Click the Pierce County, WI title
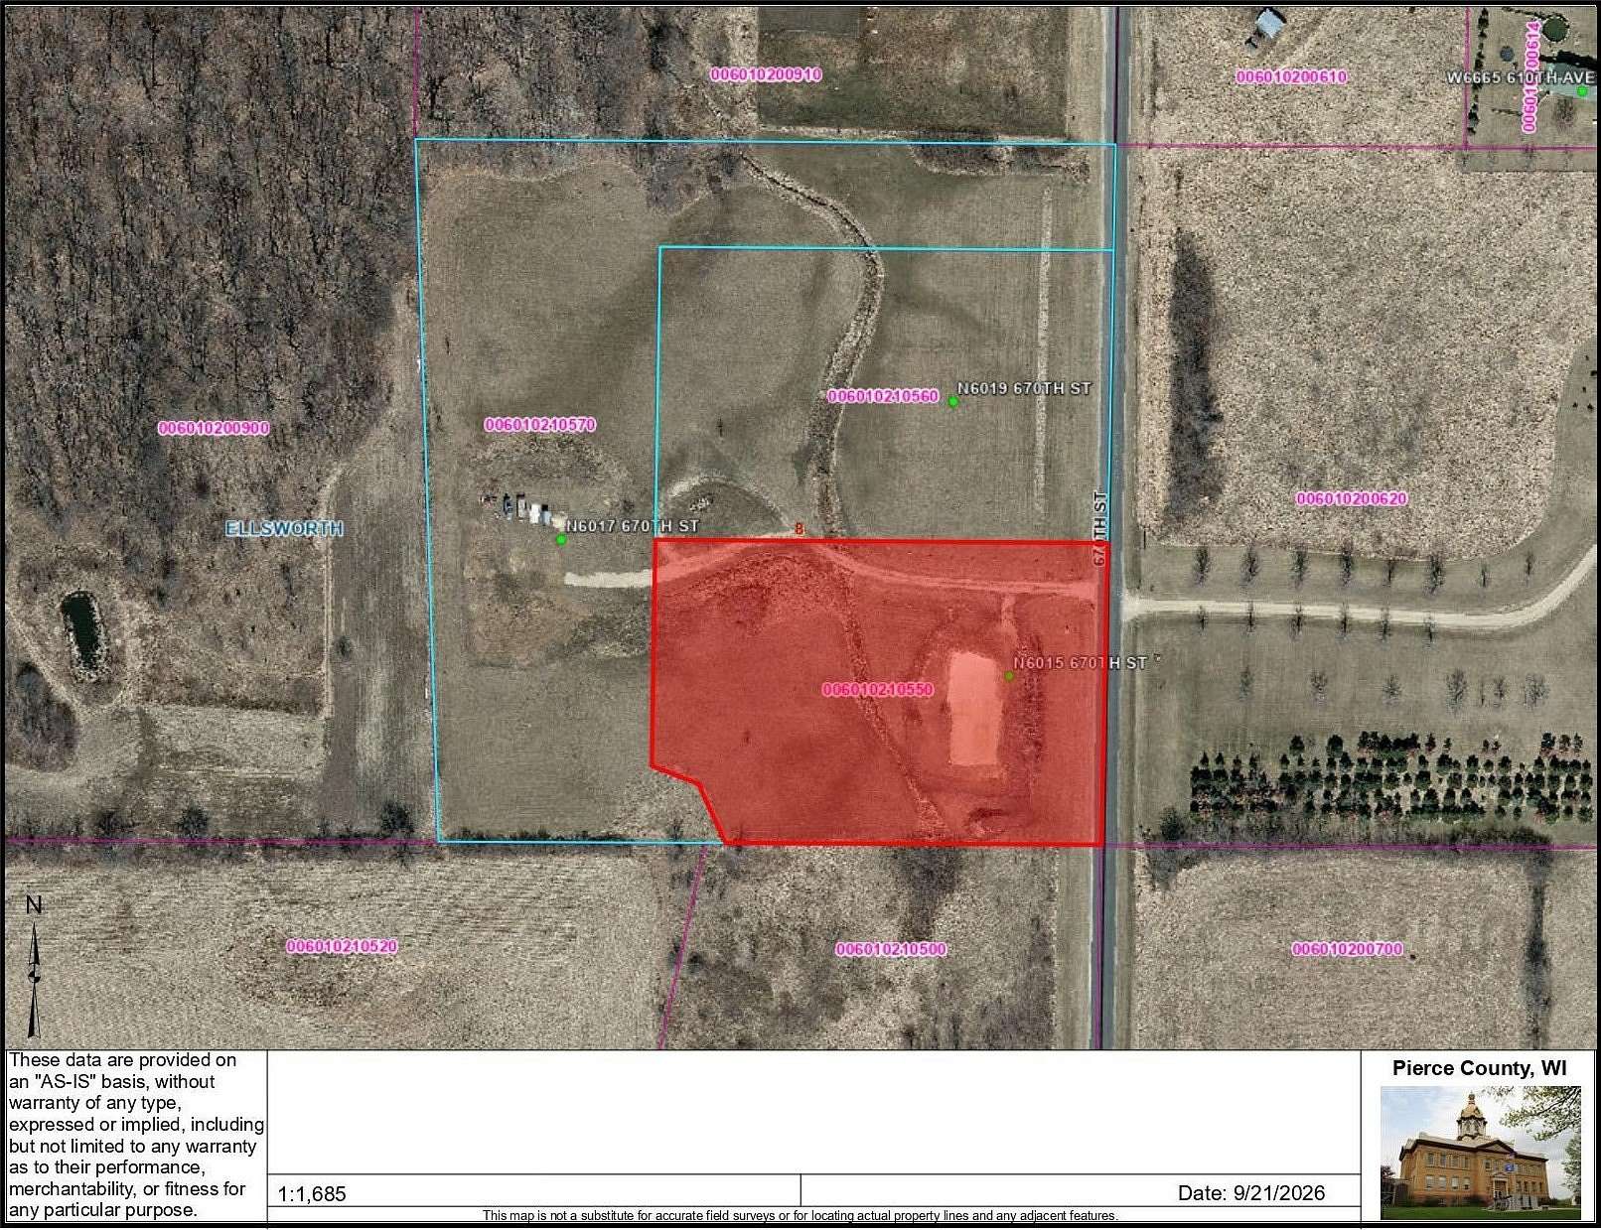This screenshot has height=1230, width=1601. 1480,1068
